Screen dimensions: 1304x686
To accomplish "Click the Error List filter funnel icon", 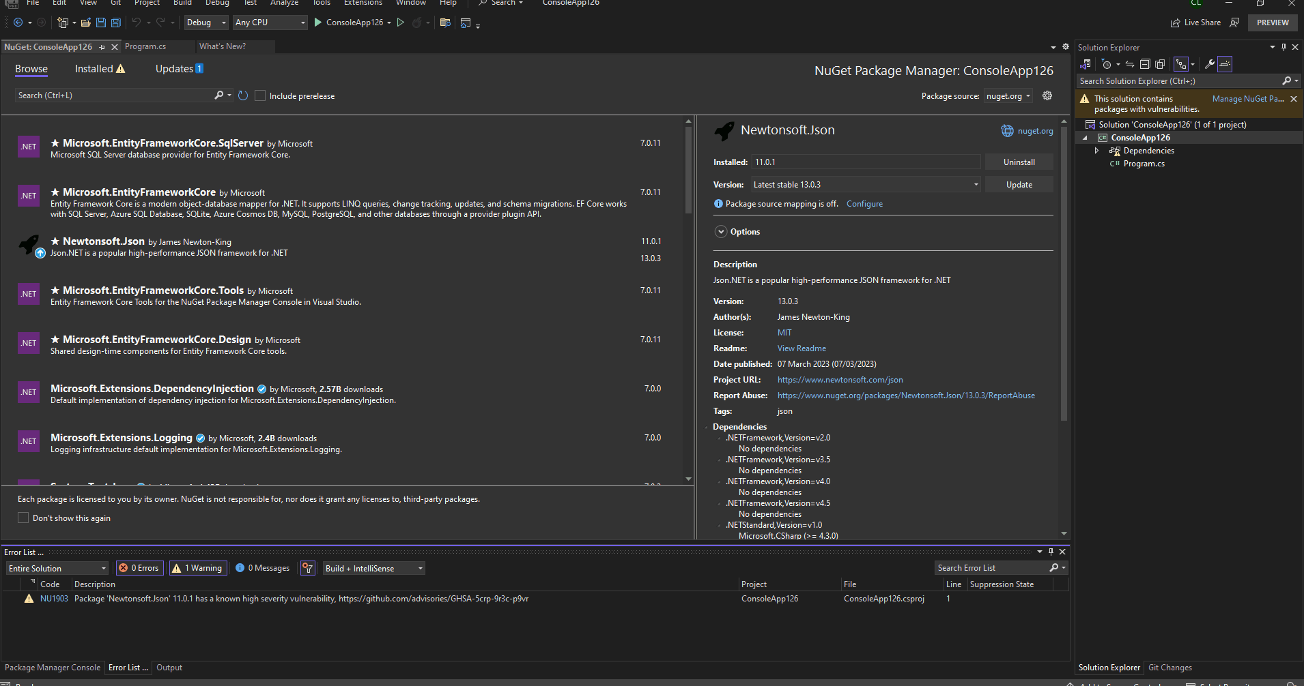I will (x=308, y=568).
